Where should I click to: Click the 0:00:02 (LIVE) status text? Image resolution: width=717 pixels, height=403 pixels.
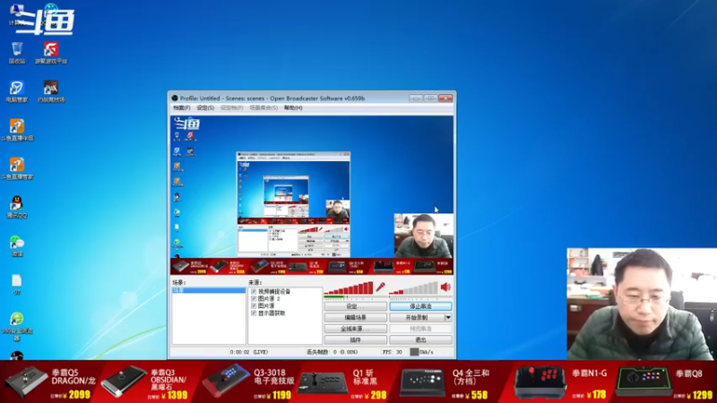click(x=249, y=352)
